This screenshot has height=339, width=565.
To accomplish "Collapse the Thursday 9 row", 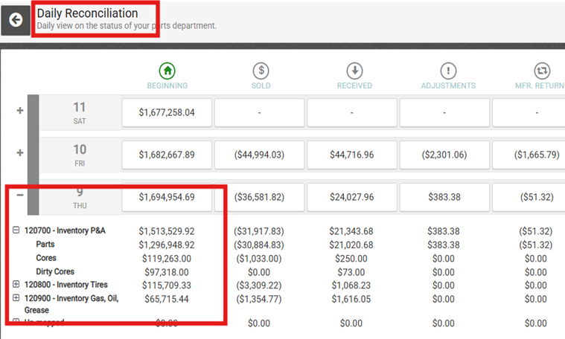I will (x=20, y=195).
